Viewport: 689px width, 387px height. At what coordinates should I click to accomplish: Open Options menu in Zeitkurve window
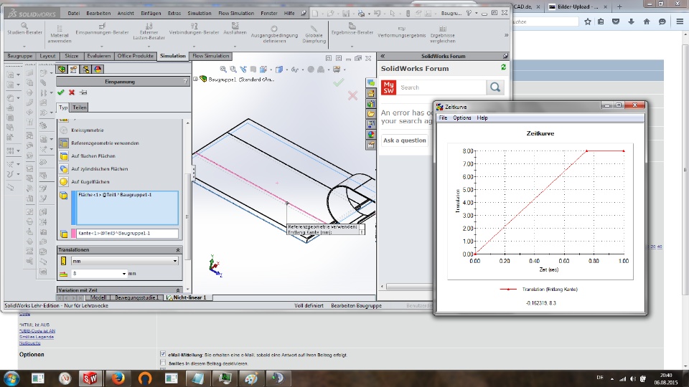461,118
